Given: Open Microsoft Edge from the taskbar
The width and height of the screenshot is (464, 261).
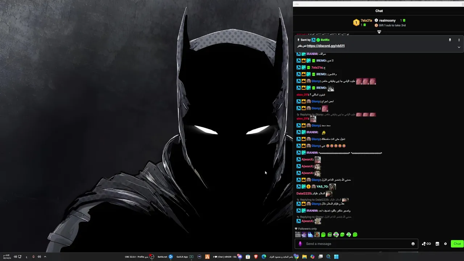Looking at the screenshot, I should [264, 257].
